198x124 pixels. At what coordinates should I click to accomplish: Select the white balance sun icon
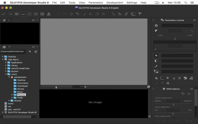(x=156, y=56)
